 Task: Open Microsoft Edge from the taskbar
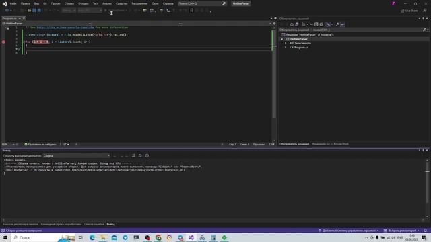coord(92,237)
